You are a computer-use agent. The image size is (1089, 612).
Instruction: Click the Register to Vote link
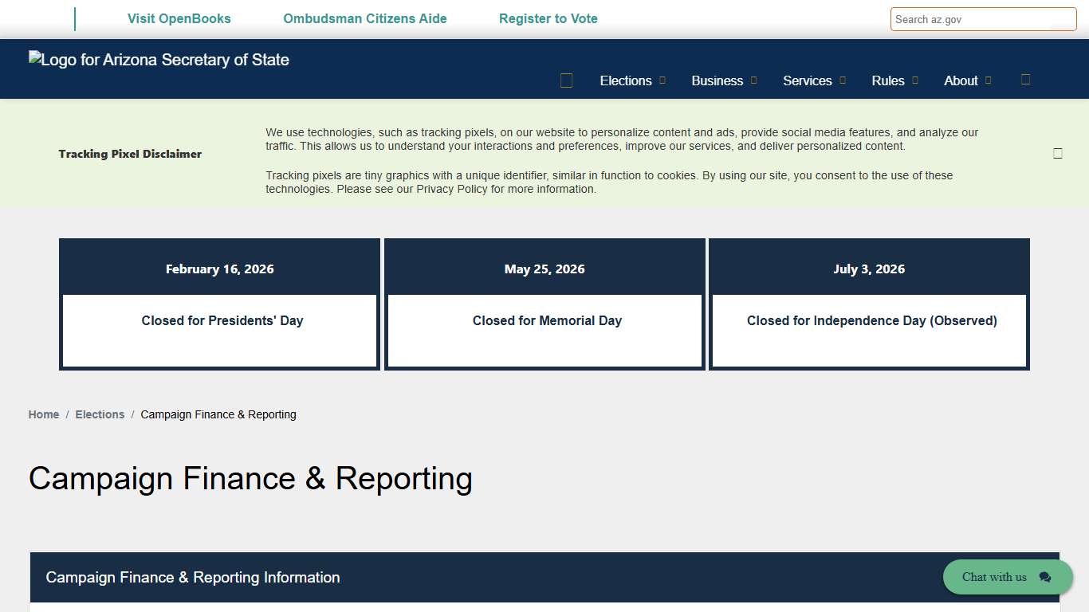pyautogui.click(x=548, y=18)
